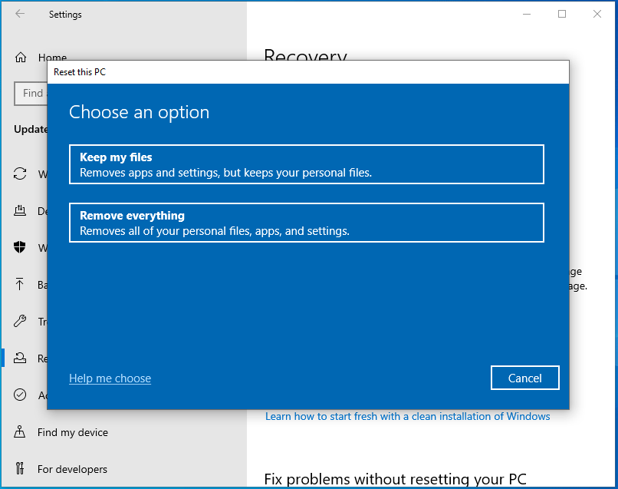Click the Find my device icon

click(x=20, y=431)
